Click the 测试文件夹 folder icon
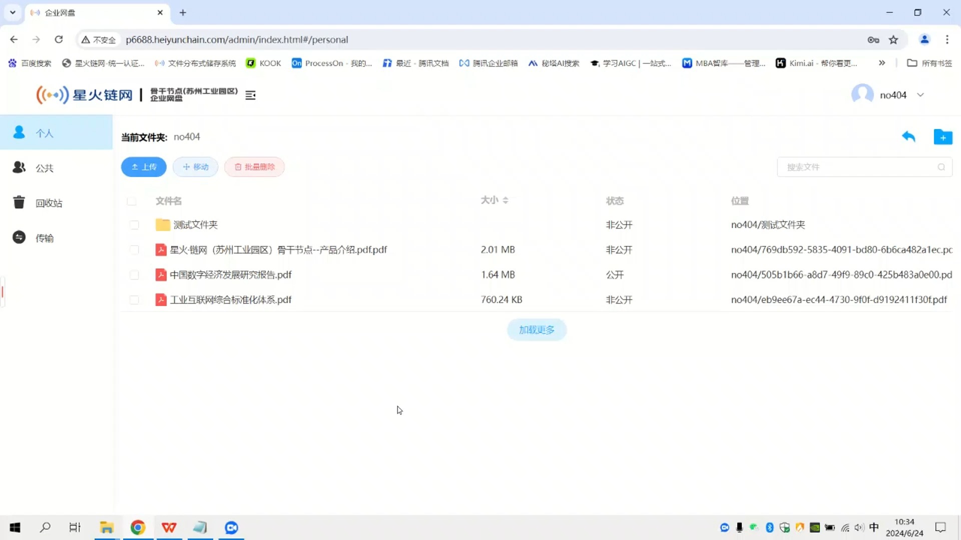Viewport: 961px width, 540px height. point(162,224)
